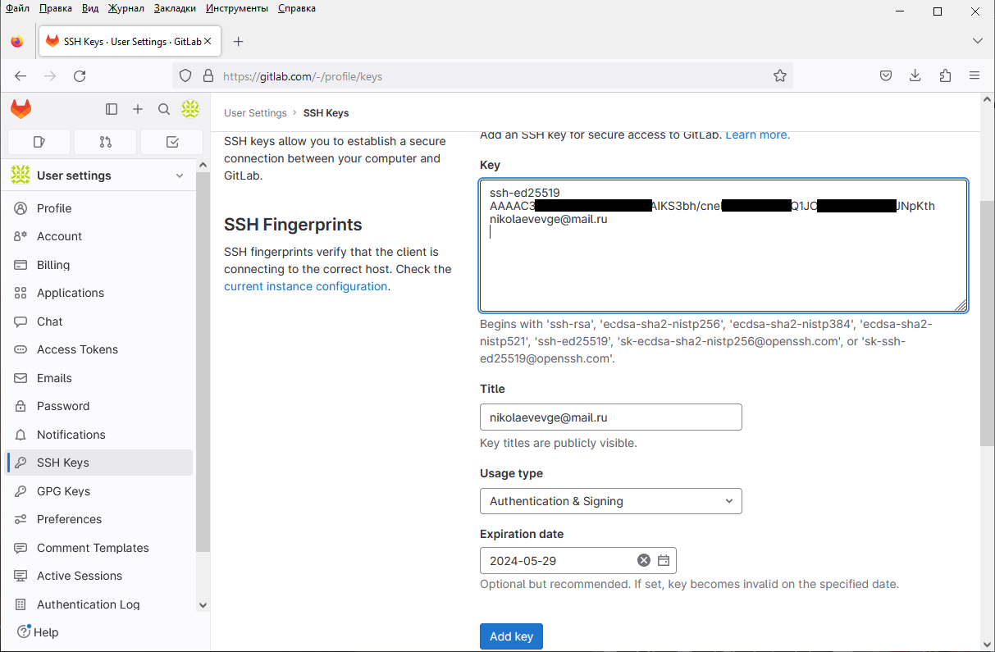Close the SSH Keys browser tab
The height and width of the screenshot is (652, 995).
pyautogui.click(x=208, y=41)
